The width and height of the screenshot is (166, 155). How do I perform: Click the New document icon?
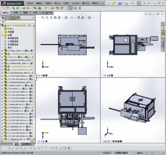click(107, 4)
